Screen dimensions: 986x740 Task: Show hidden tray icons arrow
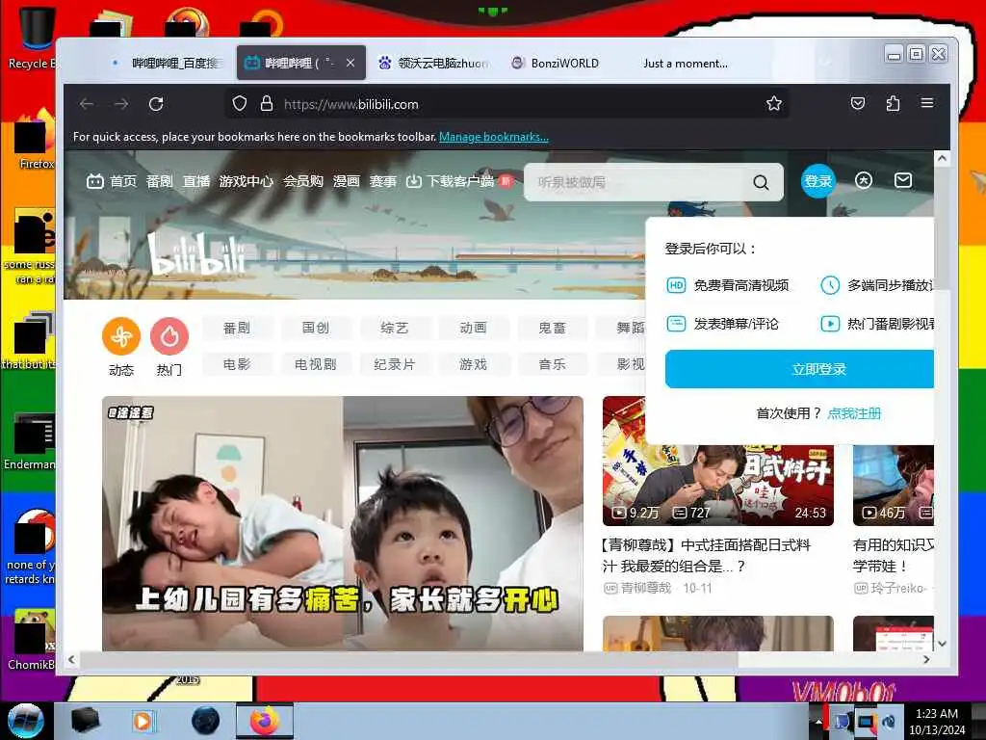point(818,722)
